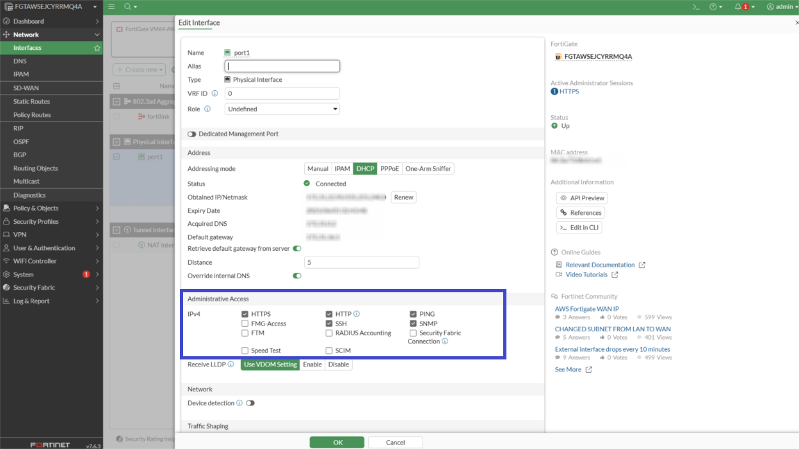Uncheck PING administrative access
Viewport: 799px width, 449px height.
coord(414,314)
